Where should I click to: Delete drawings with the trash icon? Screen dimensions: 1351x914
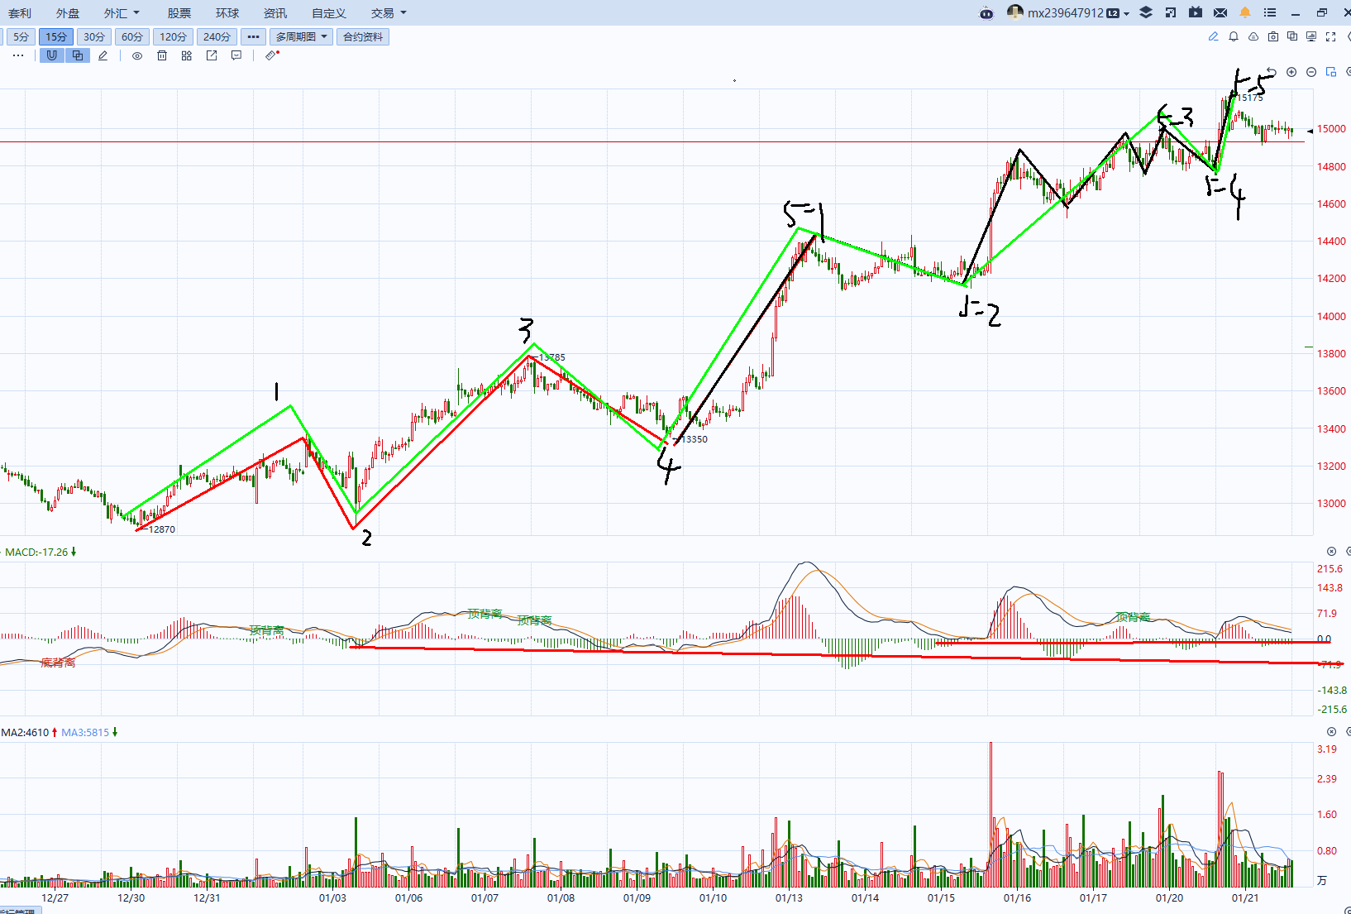162,55
